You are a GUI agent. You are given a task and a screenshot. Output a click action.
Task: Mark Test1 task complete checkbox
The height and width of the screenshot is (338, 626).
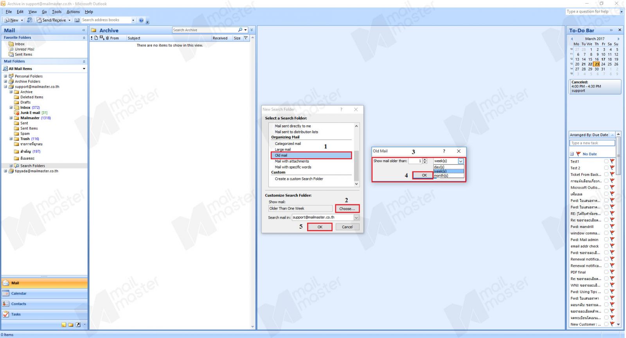[606, 161]
